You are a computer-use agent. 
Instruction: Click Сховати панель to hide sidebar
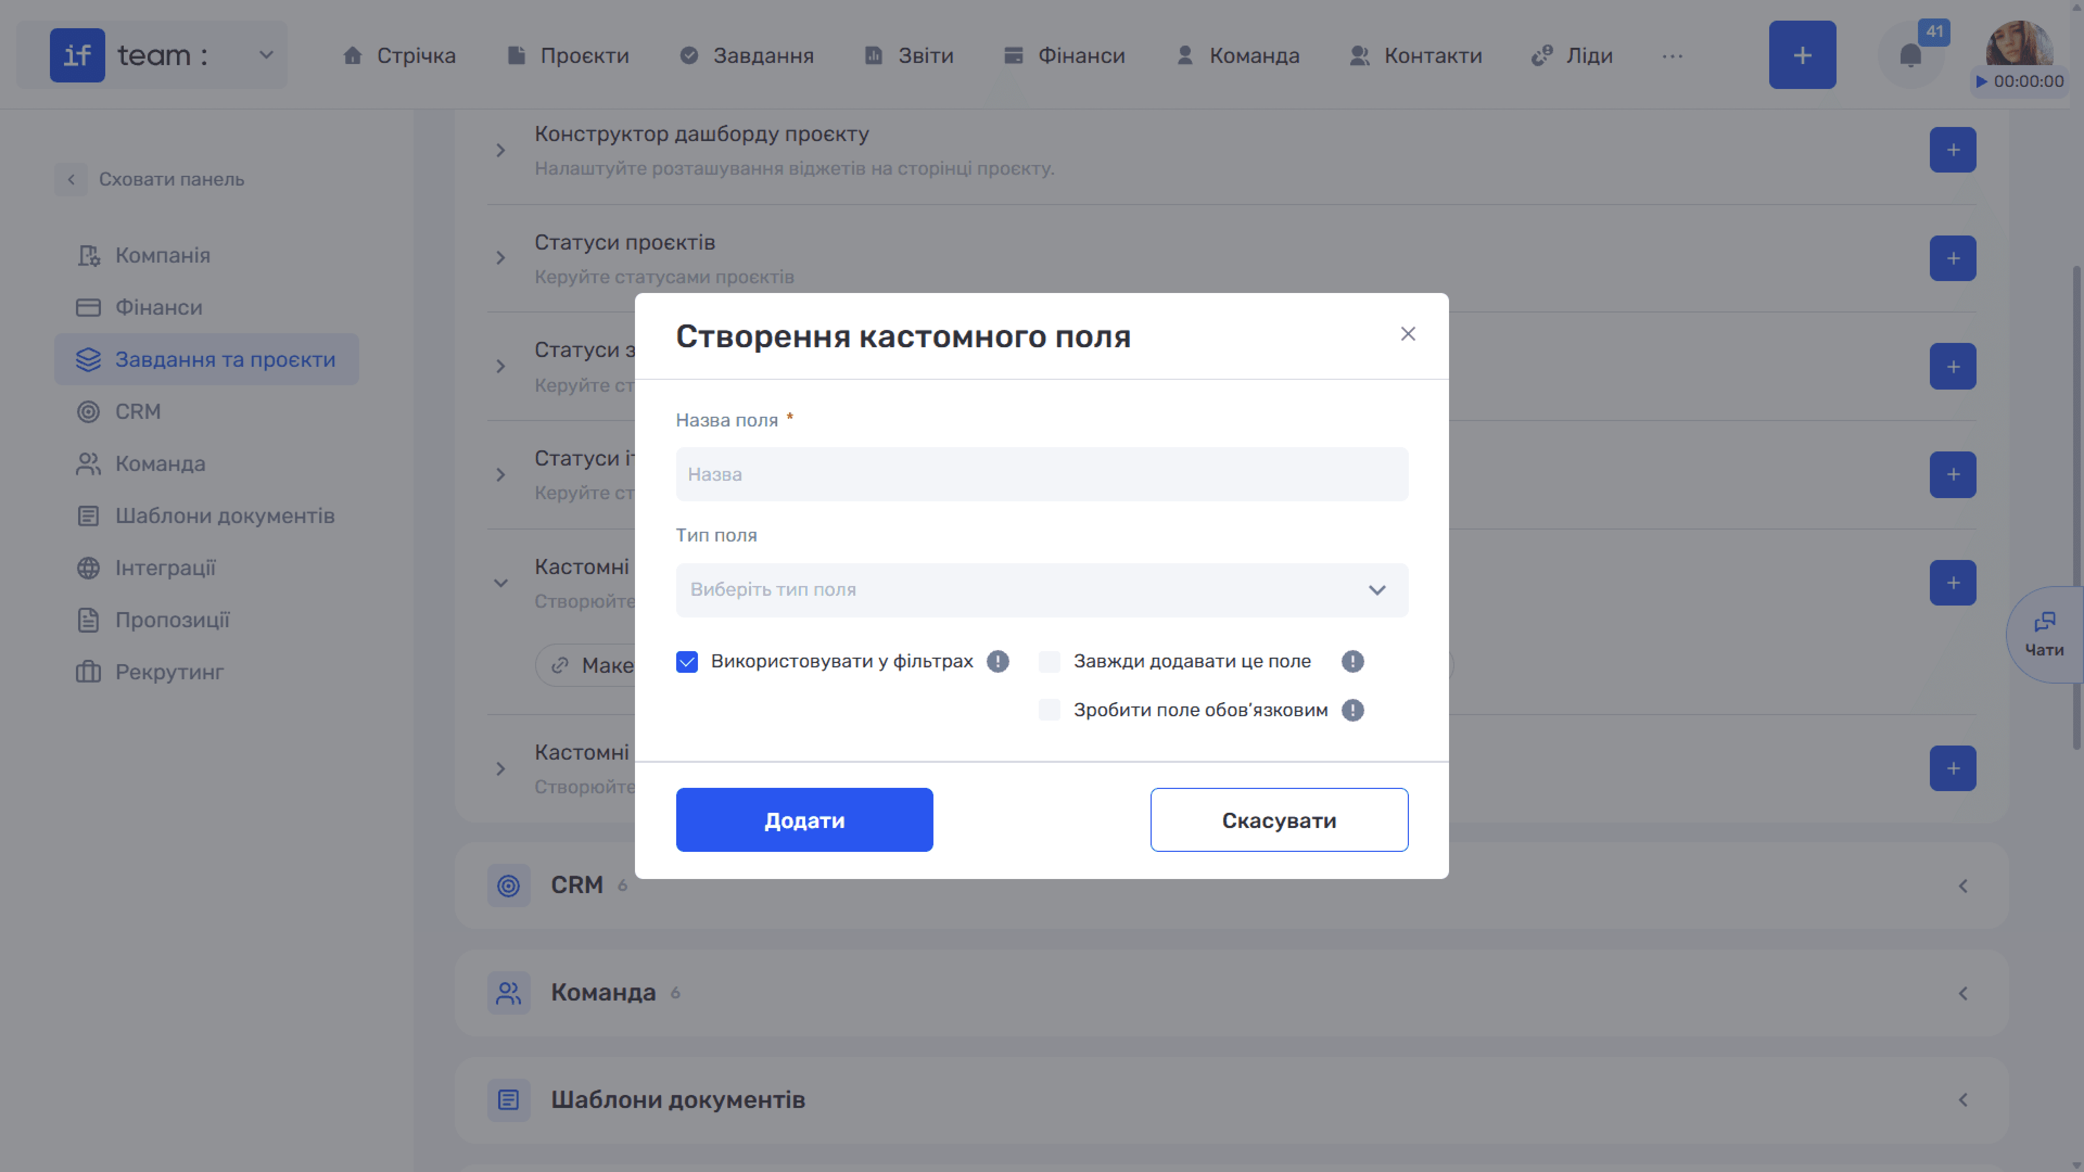pyautogui.click(x=150, y=179)
